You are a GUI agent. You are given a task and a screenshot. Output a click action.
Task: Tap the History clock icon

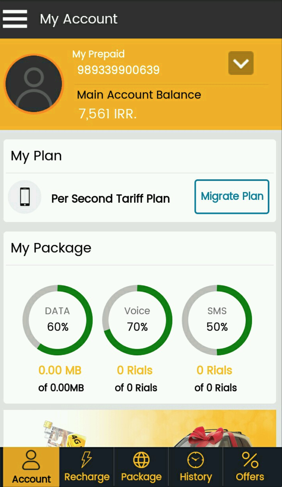[196, 460]
